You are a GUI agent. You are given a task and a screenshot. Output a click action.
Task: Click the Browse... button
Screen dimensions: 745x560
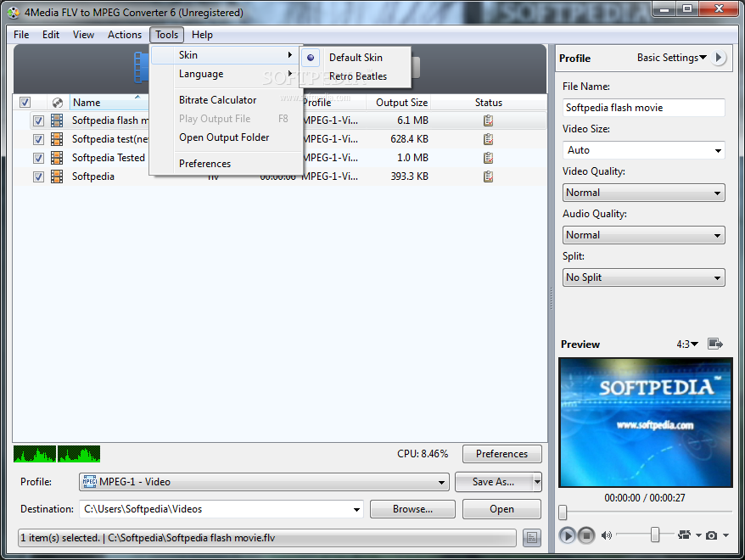point(412,509)
